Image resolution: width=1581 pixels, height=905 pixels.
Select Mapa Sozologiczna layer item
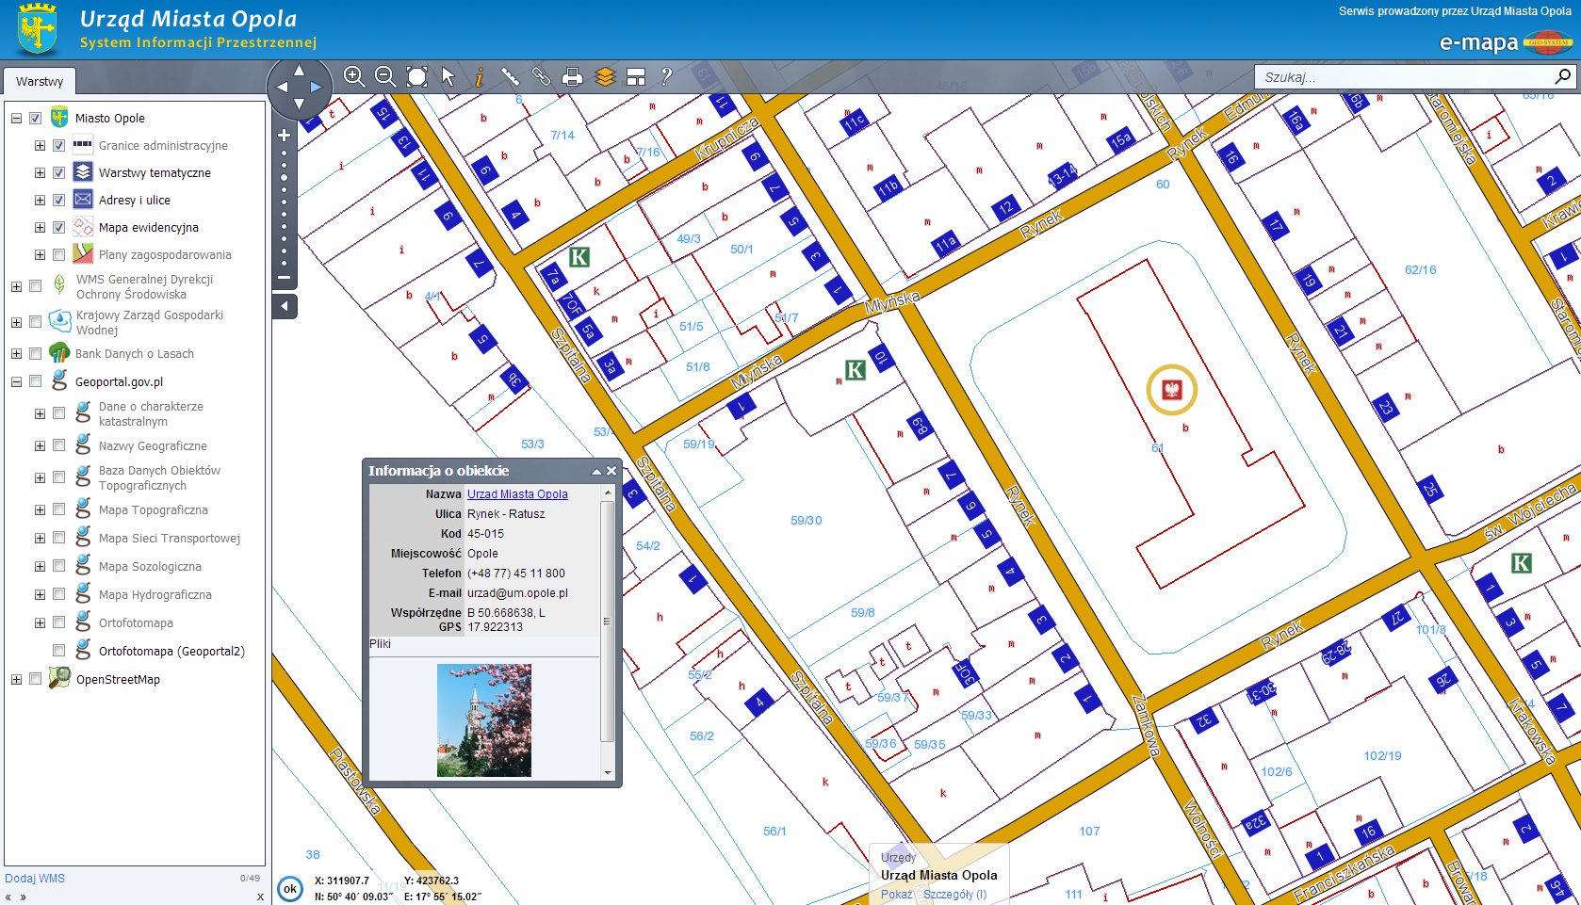click(x=150, y=567)
